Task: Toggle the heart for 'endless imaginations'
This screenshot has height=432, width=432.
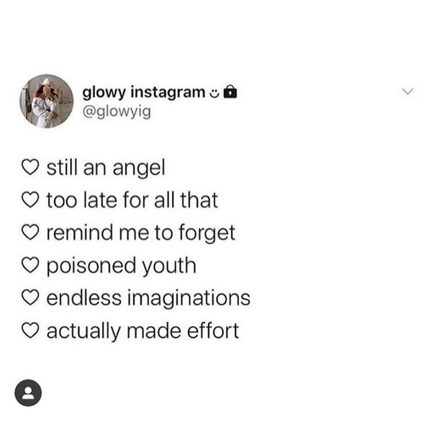Action: tap(30, 299)
